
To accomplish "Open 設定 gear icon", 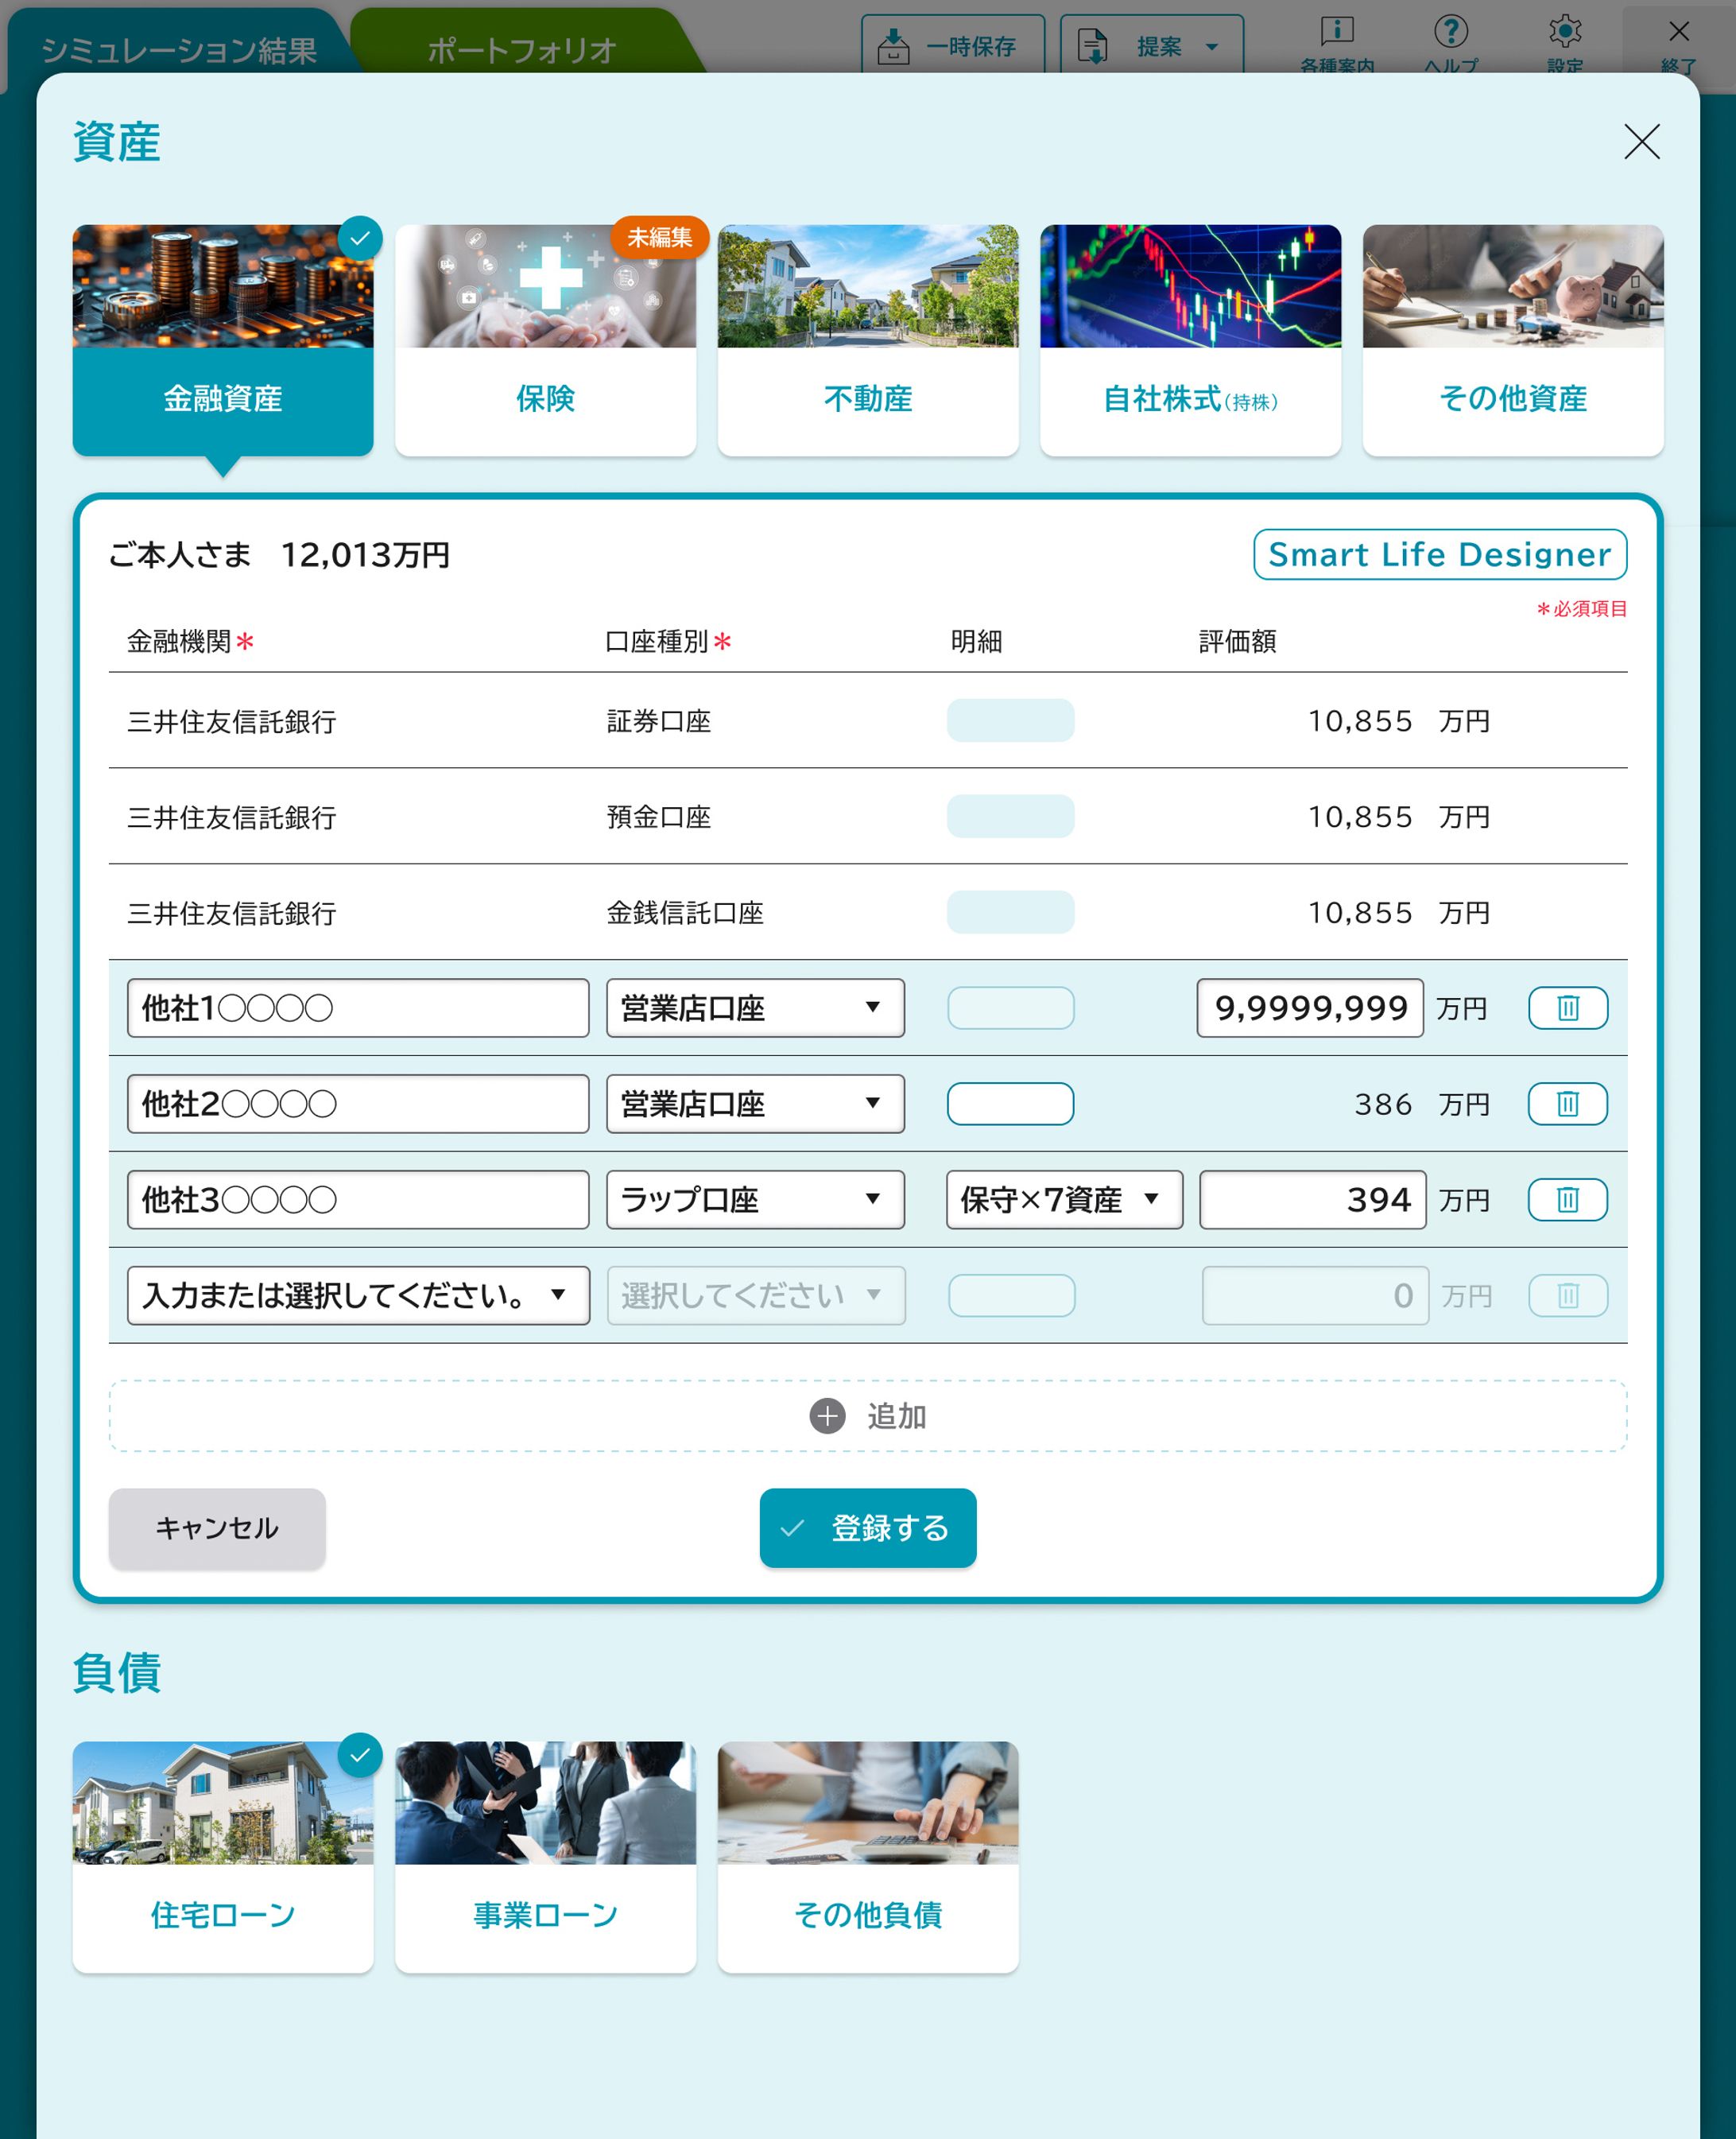I will pos(1564,32).
